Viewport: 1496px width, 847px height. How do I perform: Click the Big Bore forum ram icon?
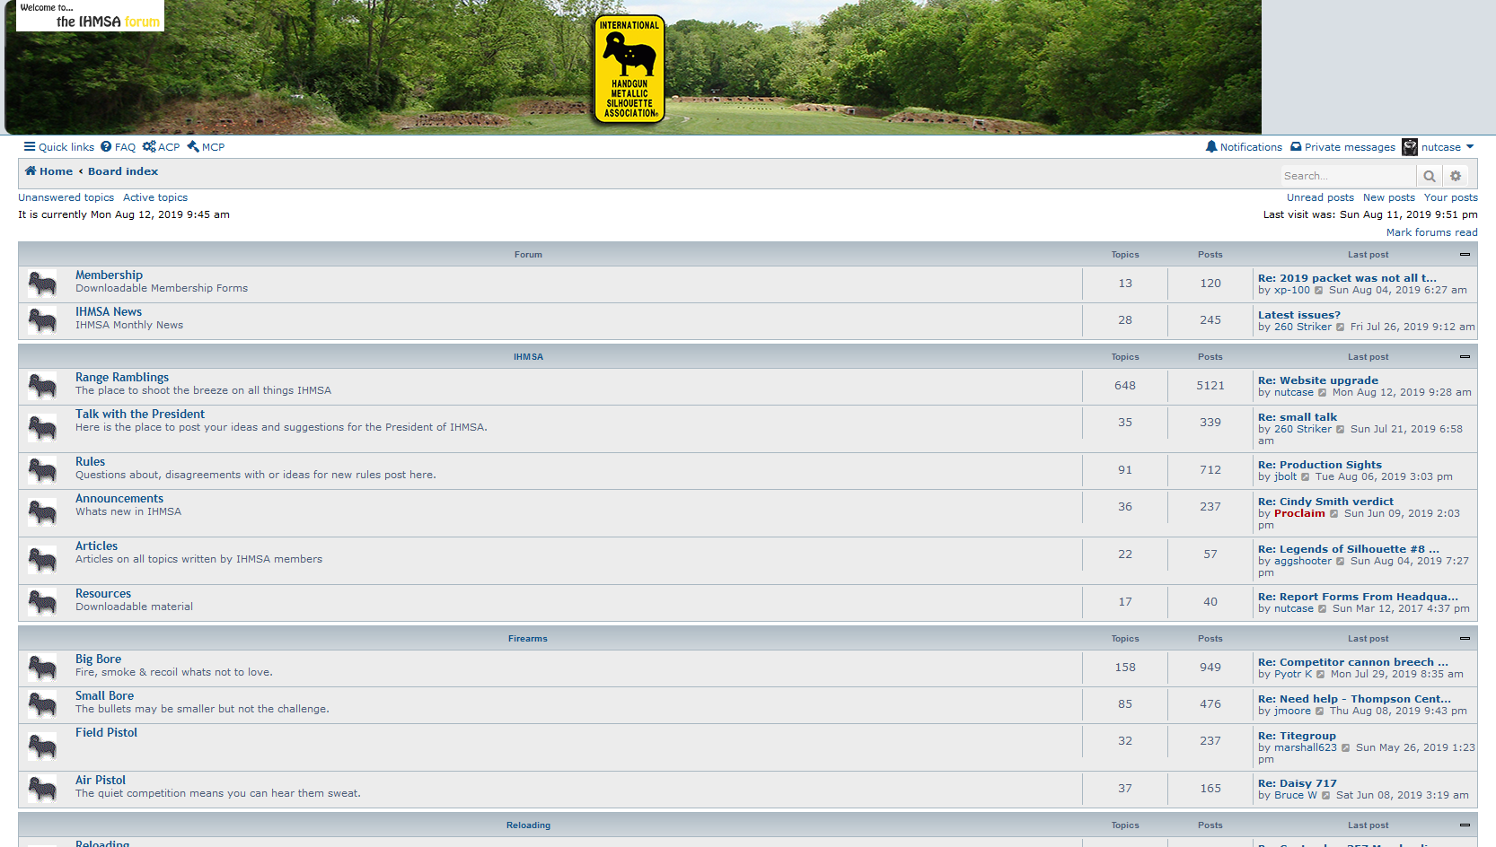(42, 668)
